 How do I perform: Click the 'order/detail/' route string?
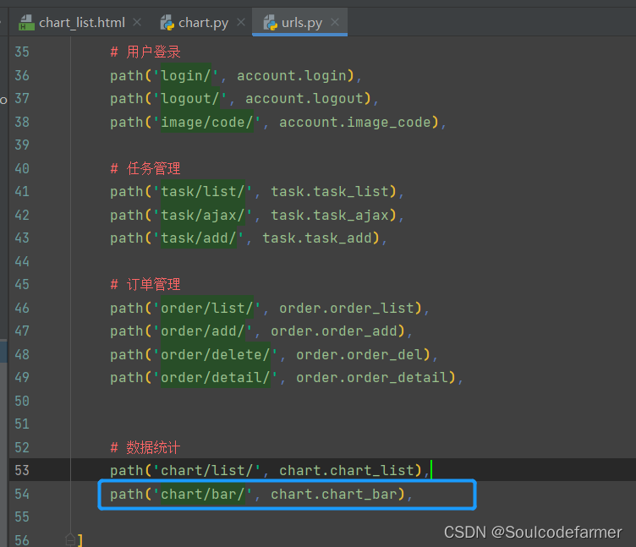pyautogui.click(x=216, y=378)
